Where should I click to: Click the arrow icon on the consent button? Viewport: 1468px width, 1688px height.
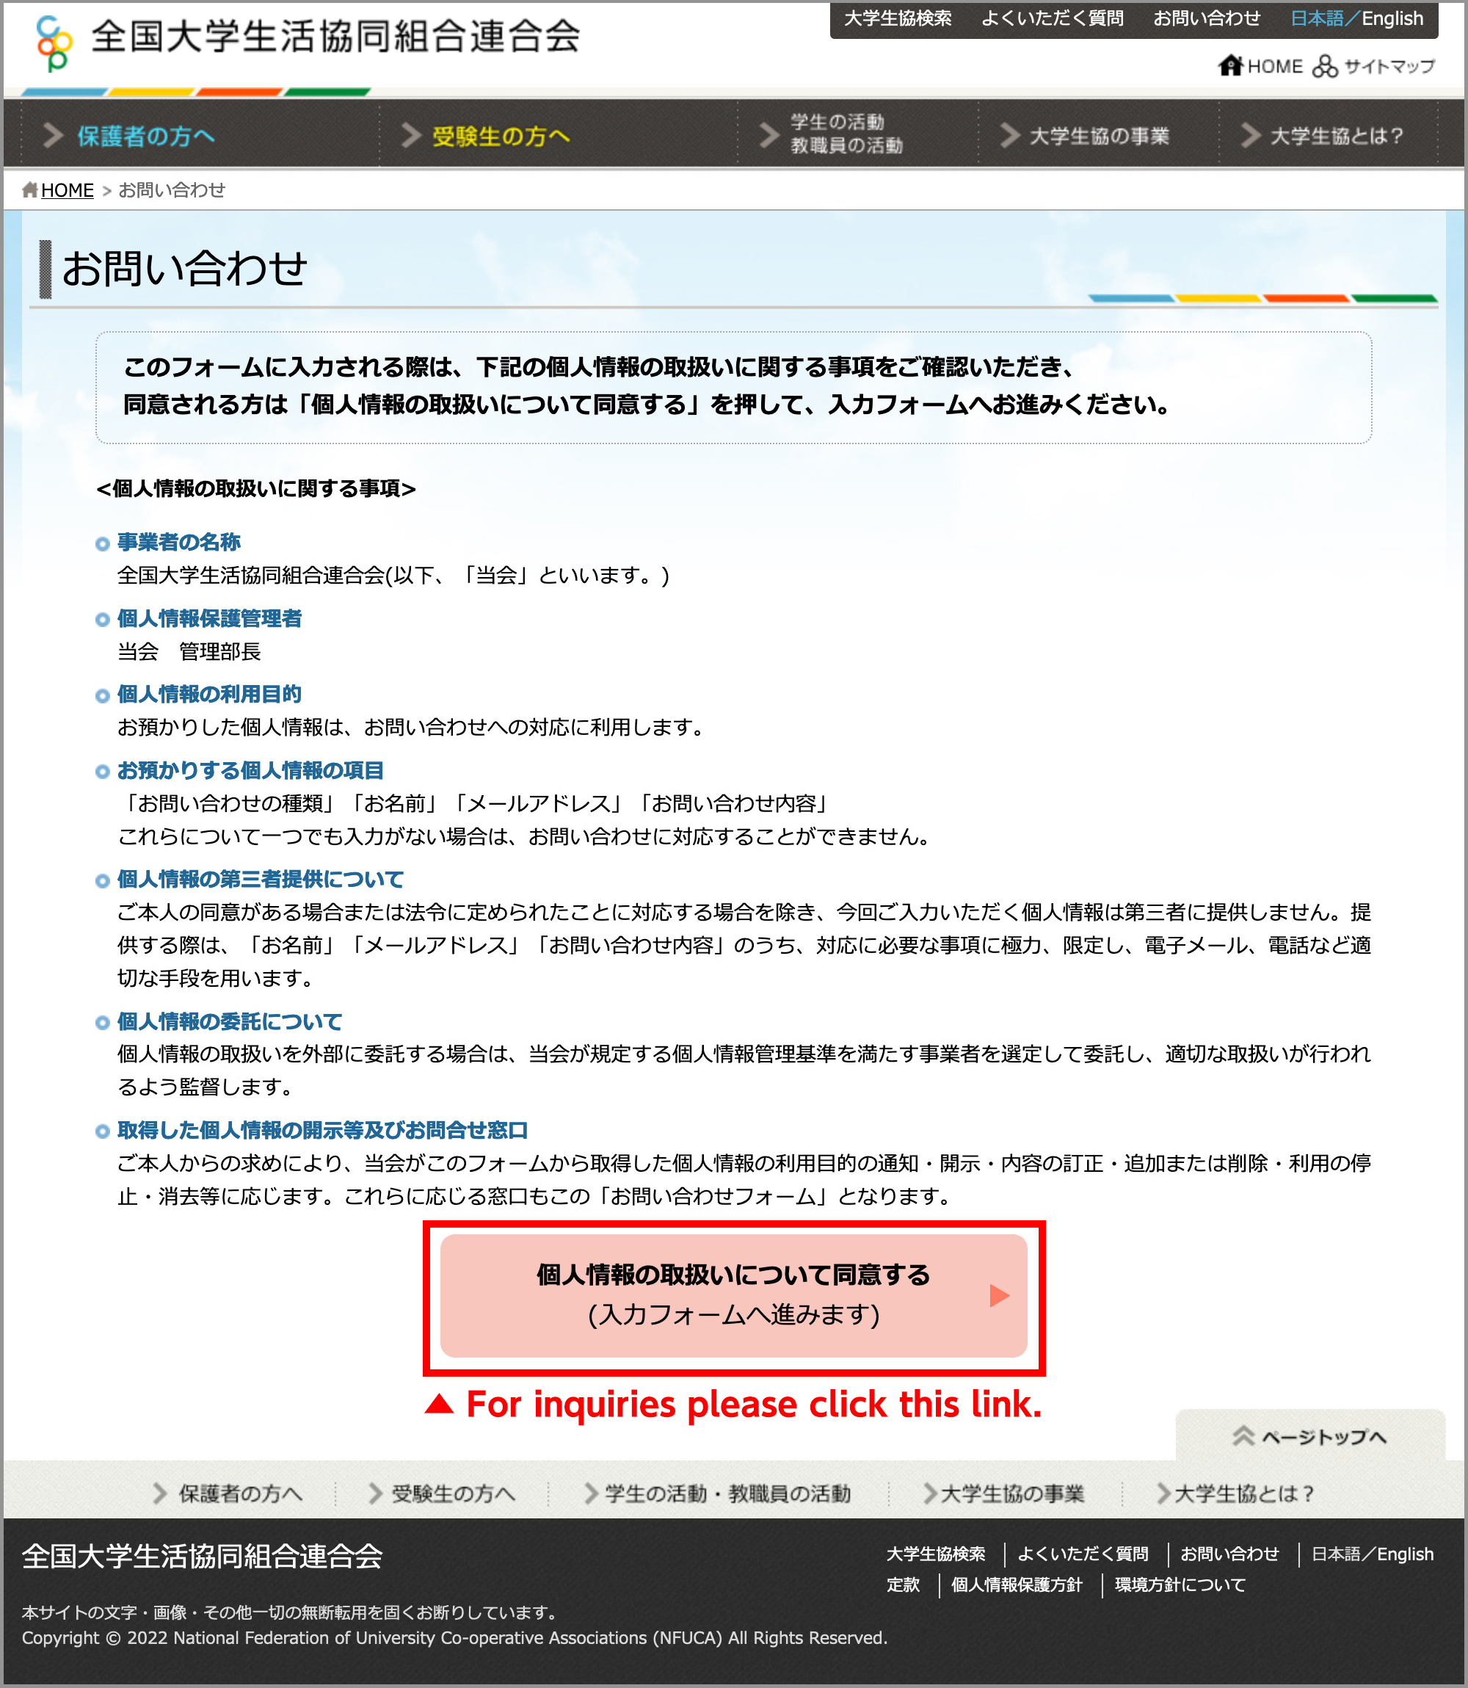(x=998, y=1295)
